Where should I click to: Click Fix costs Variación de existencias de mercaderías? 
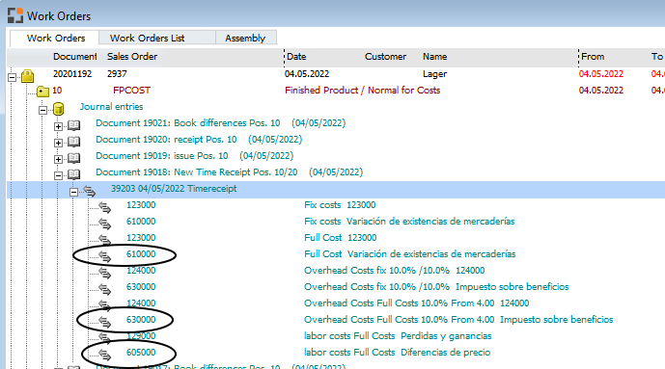point(409,222)
